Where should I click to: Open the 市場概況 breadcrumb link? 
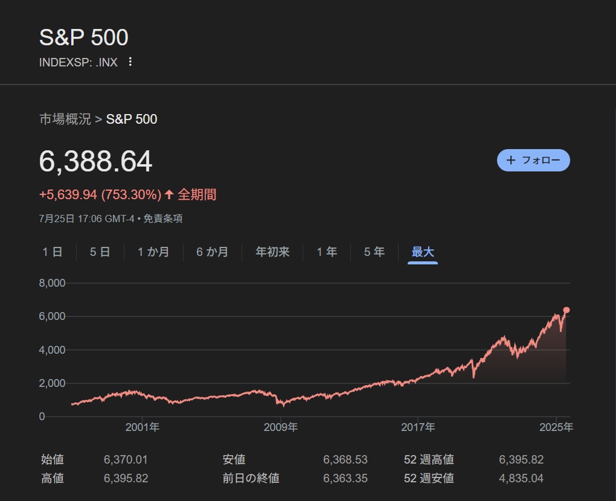point(65,119)
